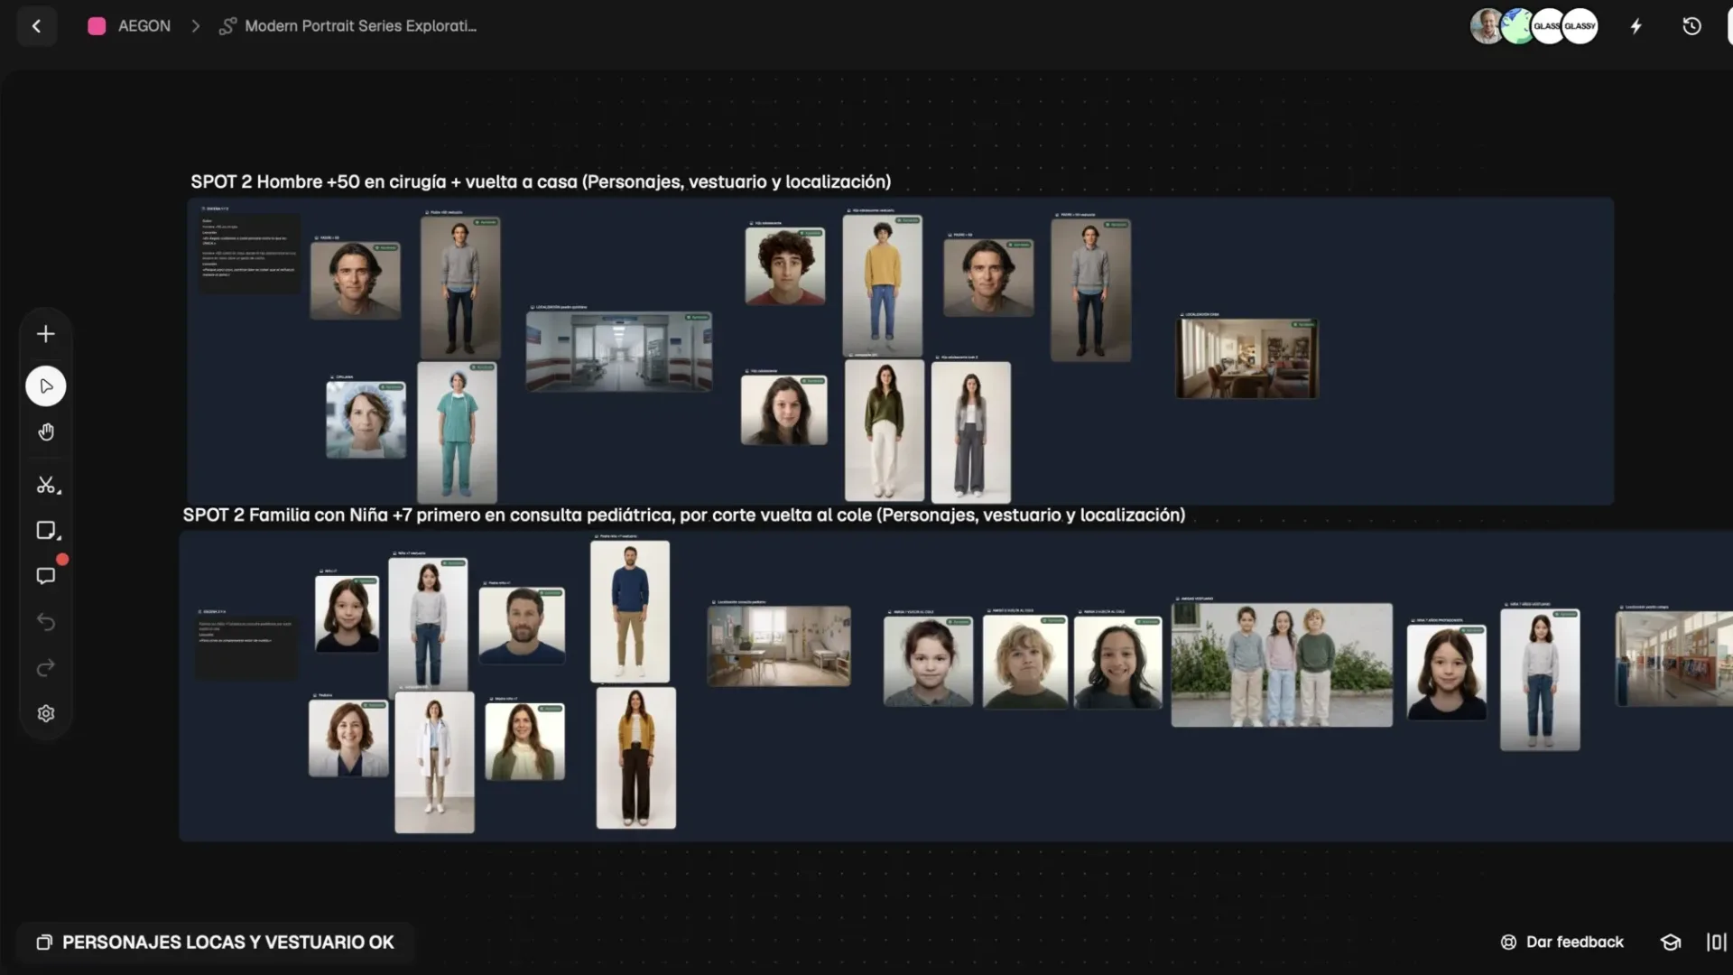Select the pediatric consultation room thumbnail
The image size is (1733, 975).
[778, 646]
